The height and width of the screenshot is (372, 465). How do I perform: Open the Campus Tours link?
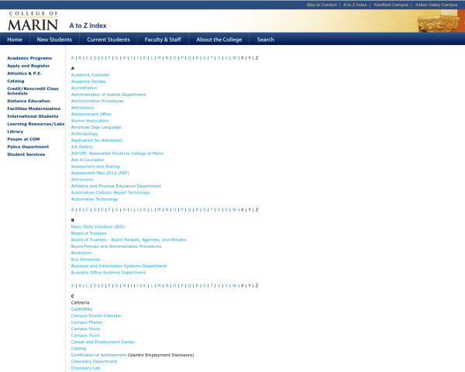point(85,336)
